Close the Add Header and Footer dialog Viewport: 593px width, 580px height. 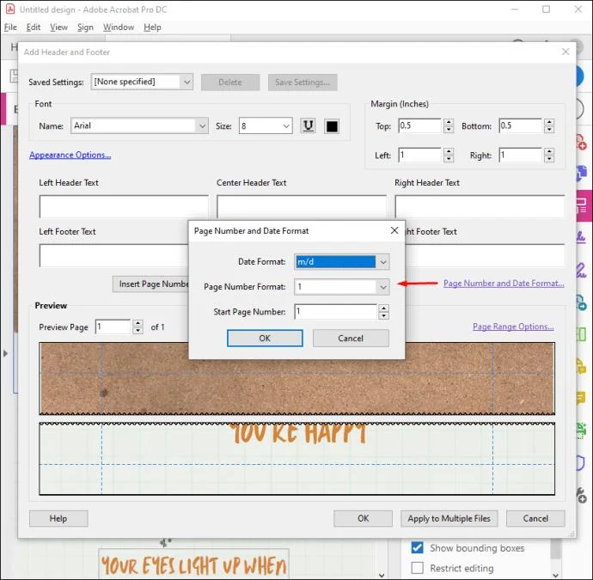[x=565, y=52]
